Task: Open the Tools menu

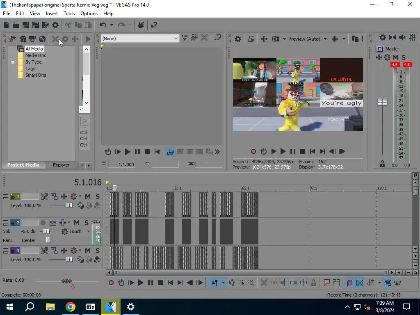Action: pyautogui.click(x=69, y=14)
